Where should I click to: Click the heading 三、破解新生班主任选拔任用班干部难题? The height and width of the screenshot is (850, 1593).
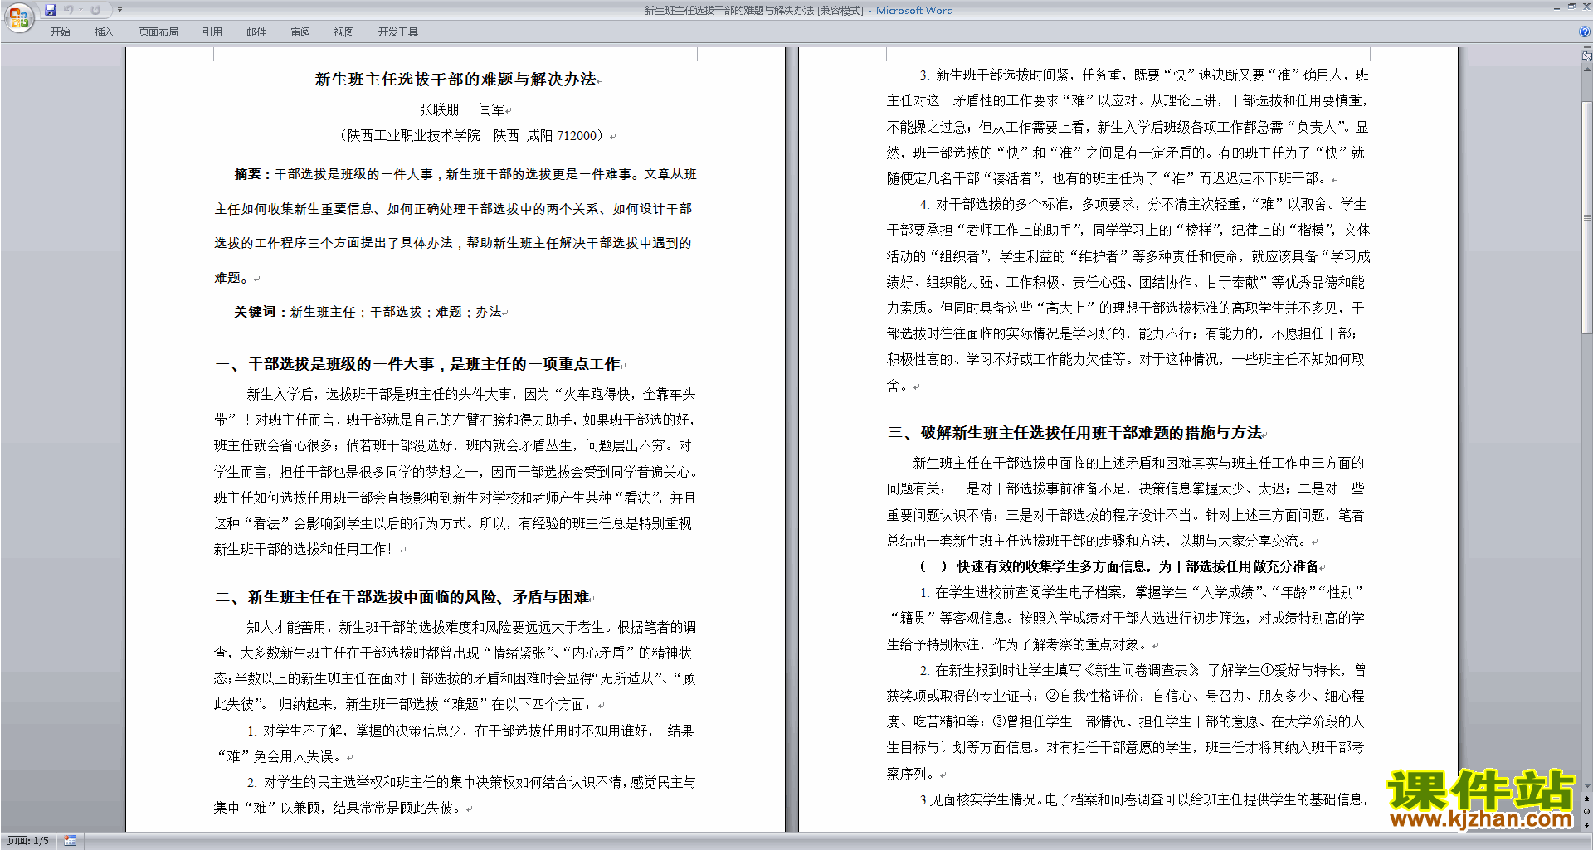click(1074, 433)
